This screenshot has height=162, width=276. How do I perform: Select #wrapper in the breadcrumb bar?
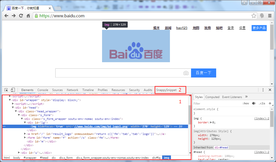pyautogui.click(x=30, y=158)
